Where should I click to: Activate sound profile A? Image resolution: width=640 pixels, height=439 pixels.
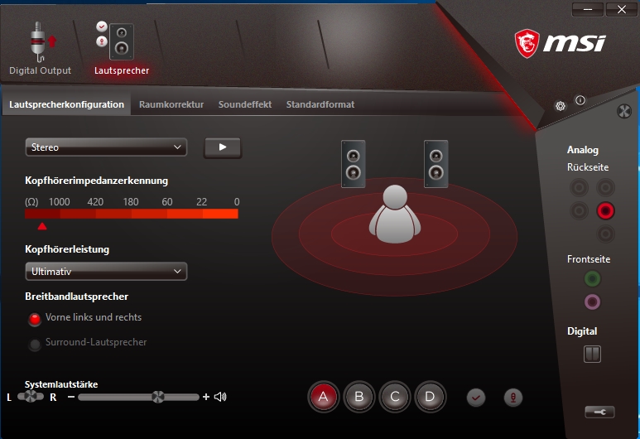point(323,397)
